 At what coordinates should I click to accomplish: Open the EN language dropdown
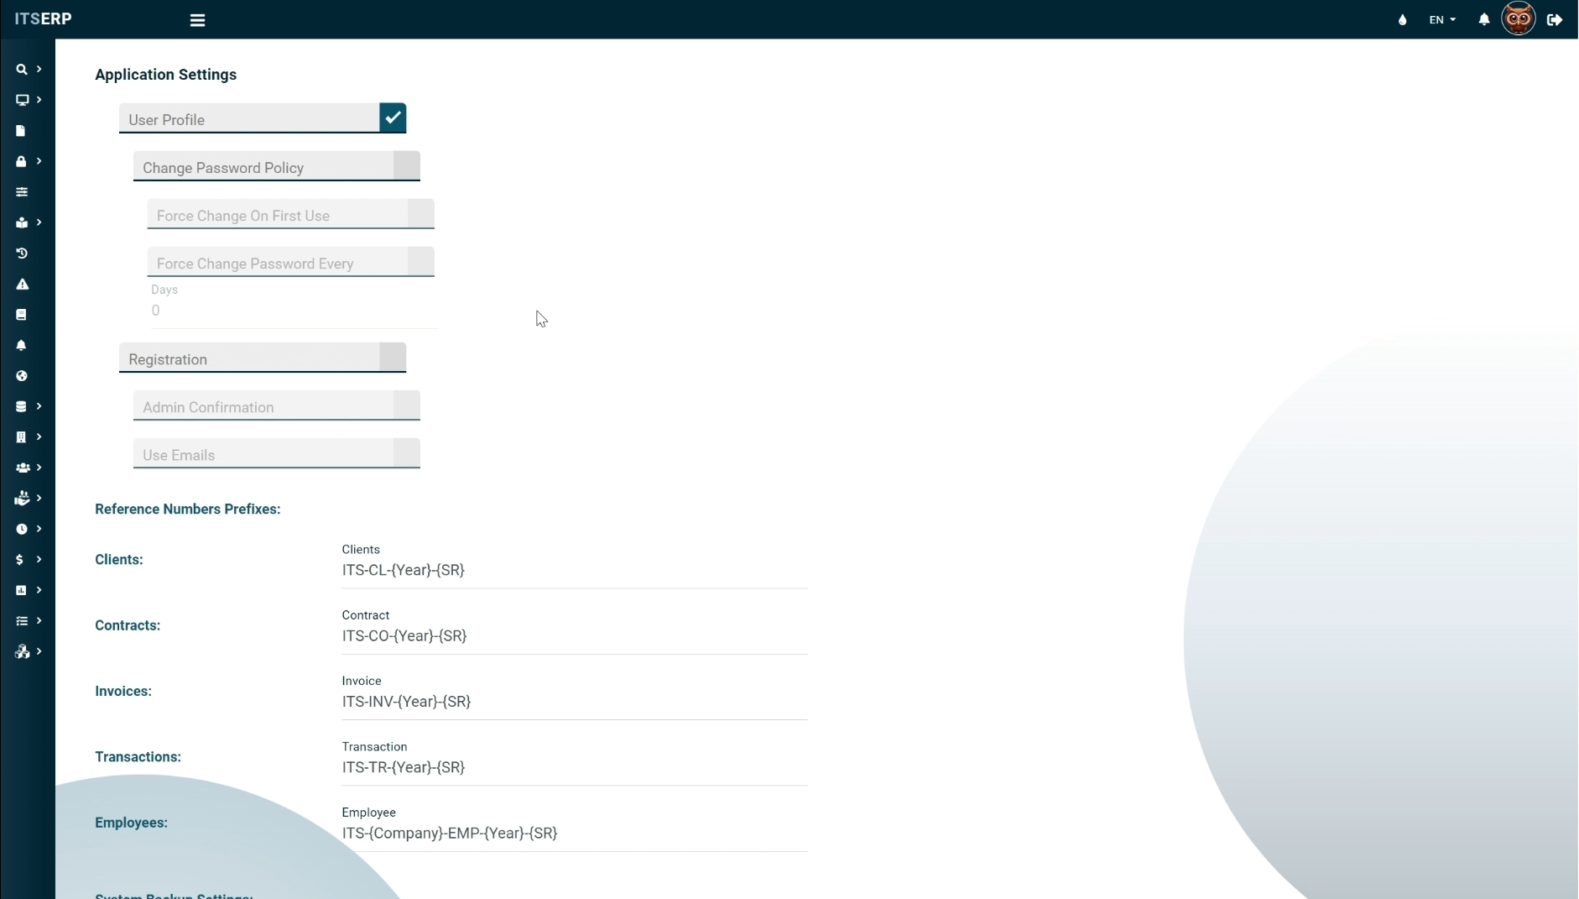[x=1441, y=20]
